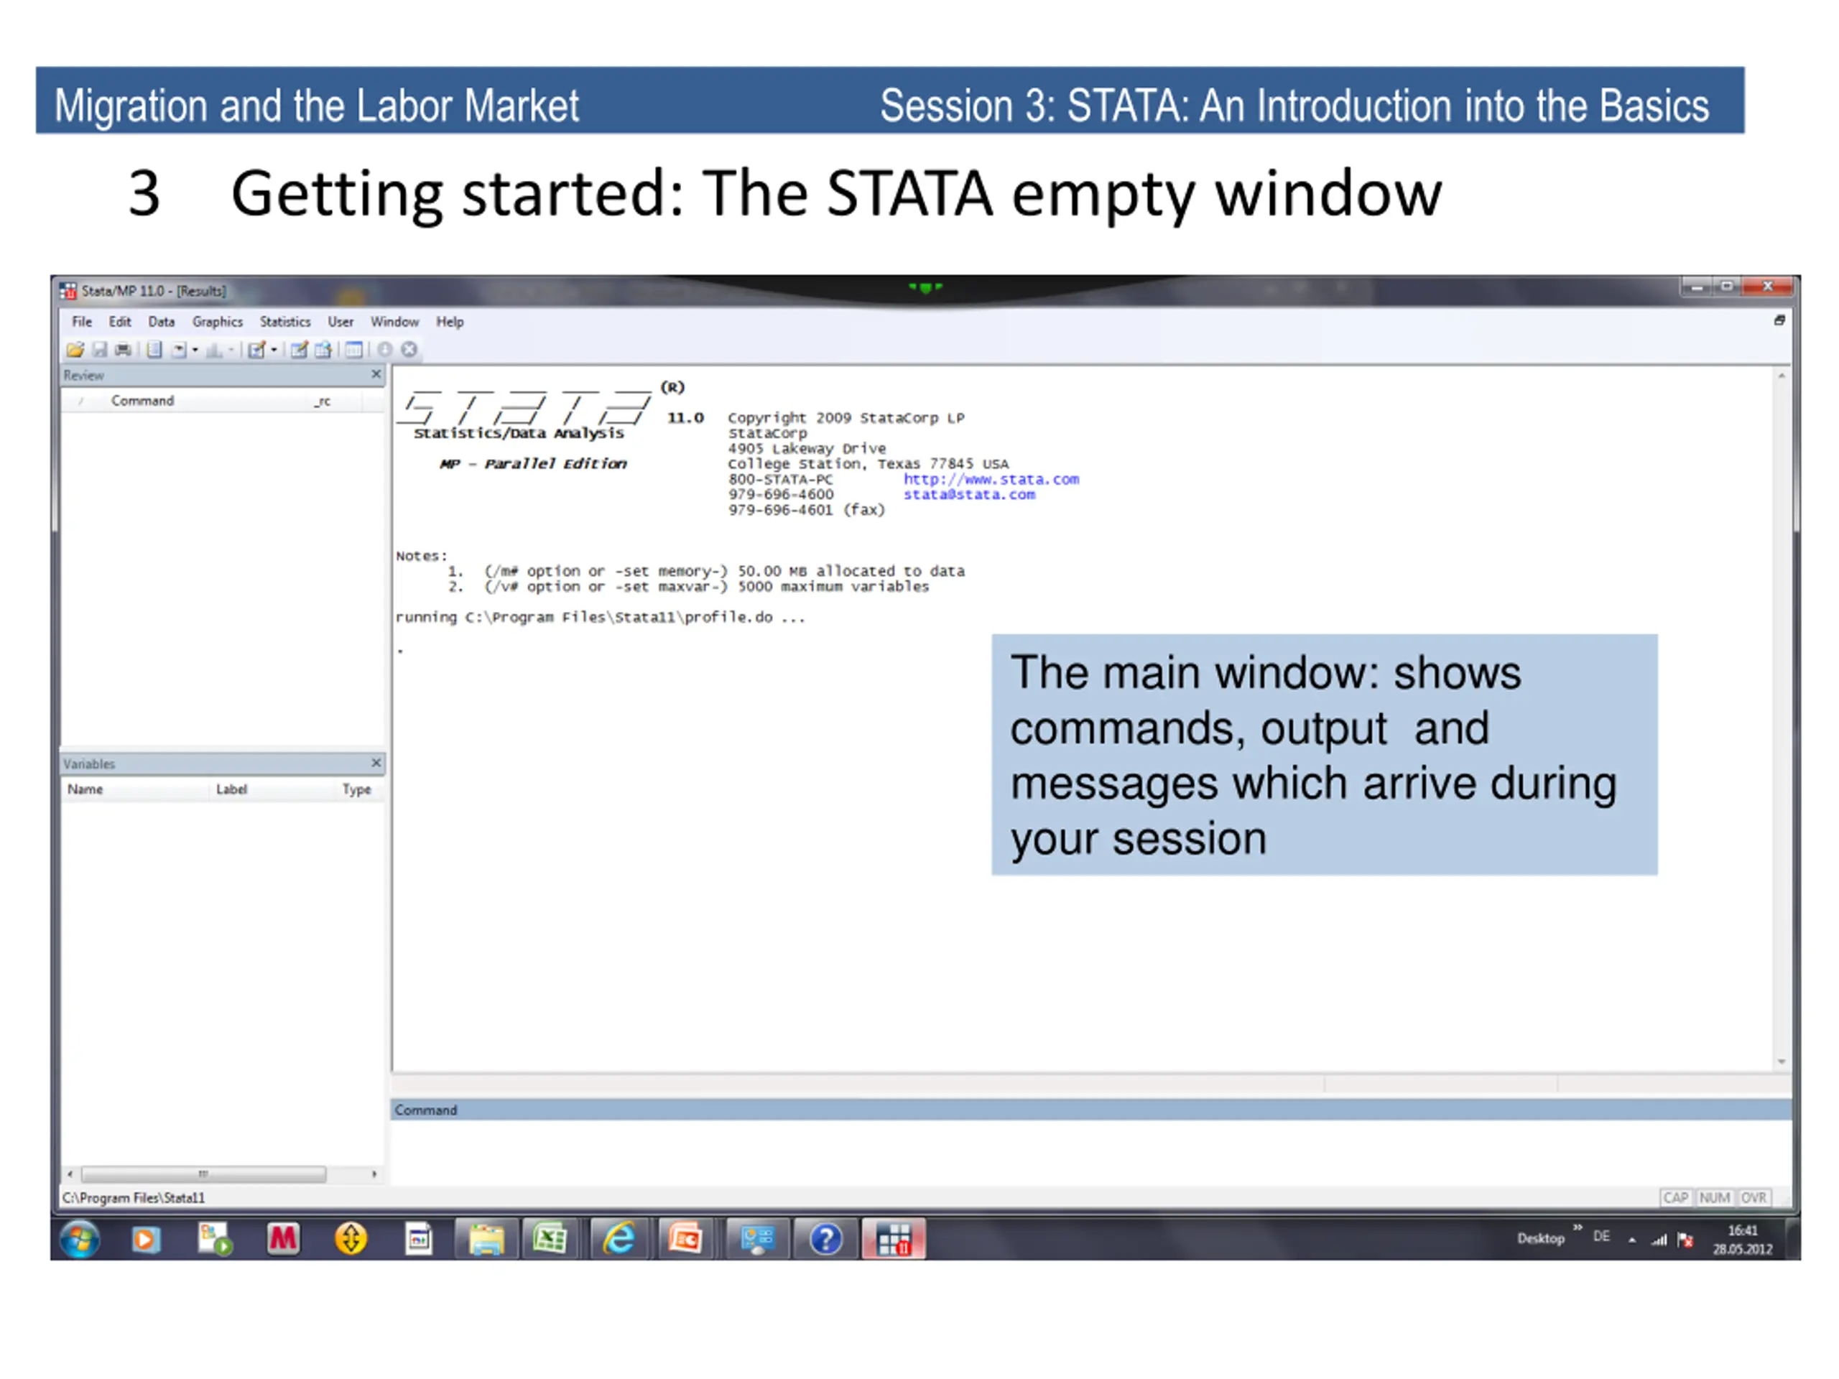The image size is (1839, 1379).
Task: Click the More (clear -more-) toolbar icon
Action: (385, 350)
